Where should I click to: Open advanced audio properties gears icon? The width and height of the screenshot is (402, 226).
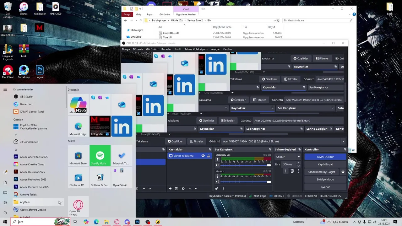(x=217, y=189)
